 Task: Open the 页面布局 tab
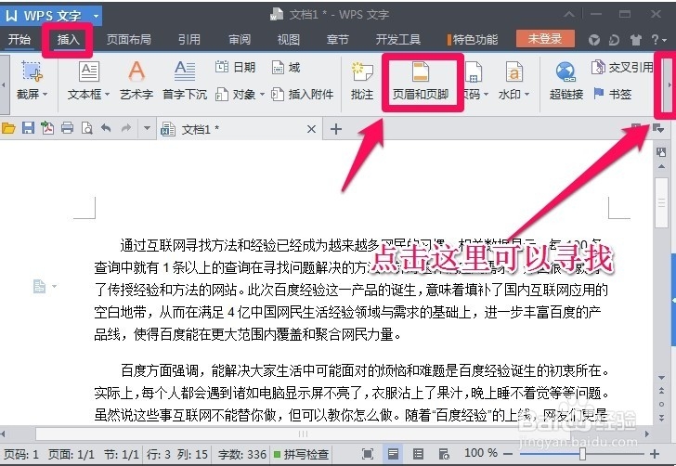(x=128, y=39)
